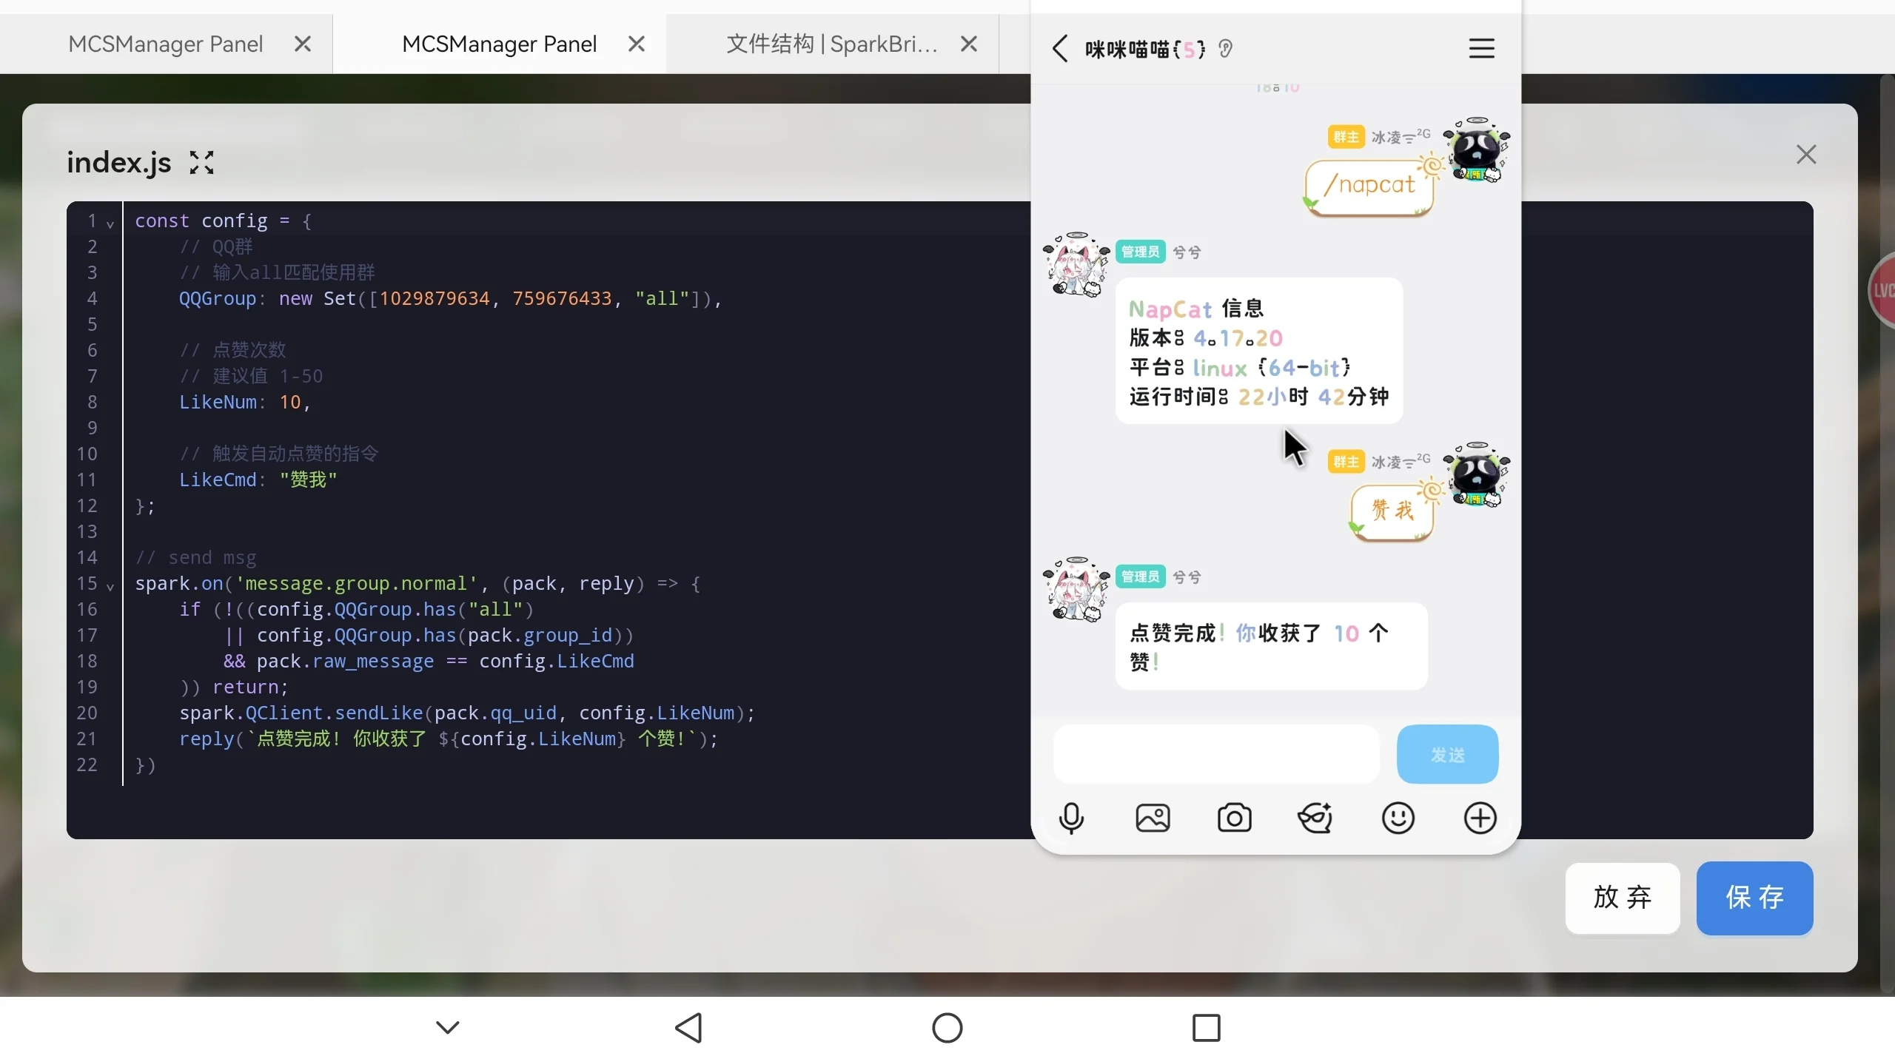This screenshot has height=1059, width=1895.
Task: Tap the camera icon in the chat toolbar
Action: coord(1234,818)
